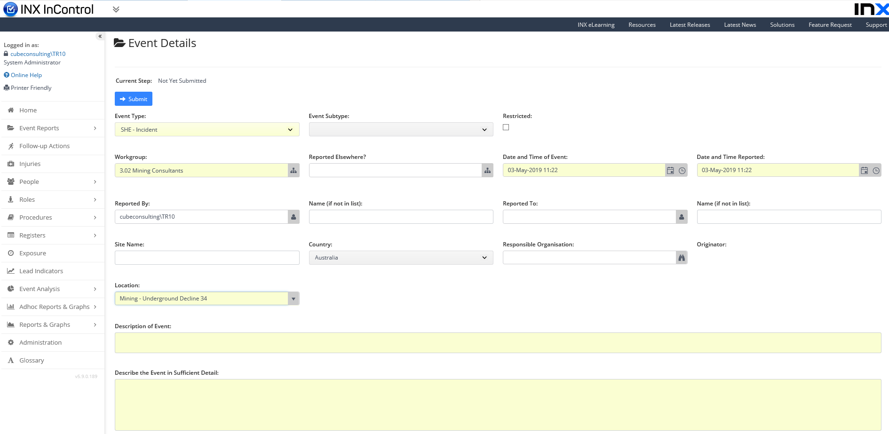Open the Workgroup hierarchy picker
Viewport: 889px width, 434px height.
pos(293,170)
